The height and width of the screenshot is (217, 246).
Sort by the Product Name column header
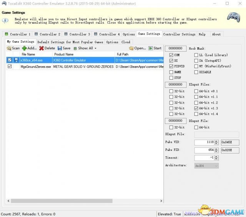point(83,54)
